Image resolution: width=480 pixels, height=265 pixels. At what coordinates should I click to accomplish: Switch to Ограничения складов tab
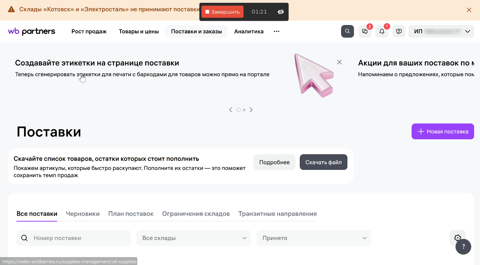(x=196, y=214)
